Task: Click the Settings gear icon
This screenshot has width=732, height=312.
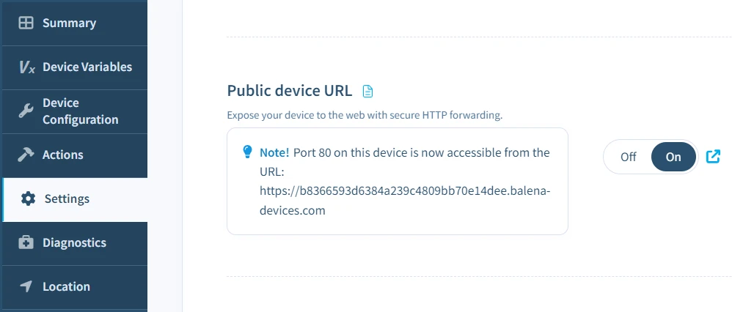Action: tap(28, 198)
